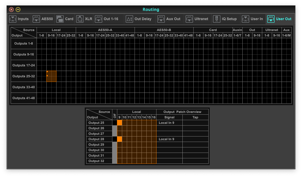Click the User Out tab icon
Viewport: 302px width, 177px height.
click(271, 19)
